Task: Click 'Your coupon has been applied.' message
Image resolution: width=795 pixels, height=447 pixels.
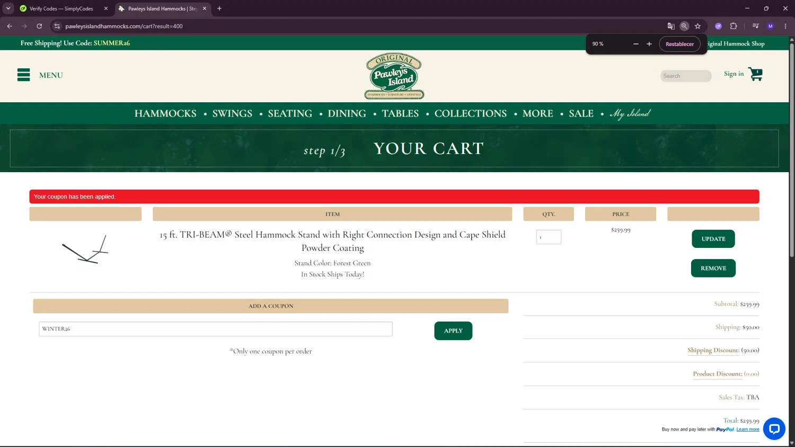Action: tap(75, 196)
